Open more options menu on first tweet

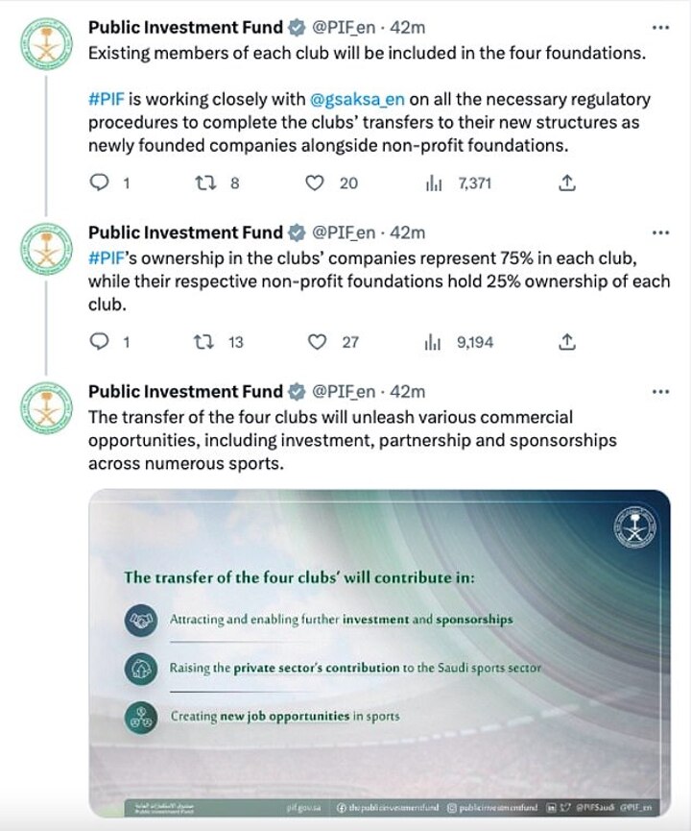pyautogui.click(x=660, y=26)
